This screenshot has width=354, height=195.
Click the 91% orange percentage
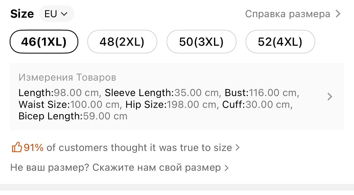pyautogui.click(x=34, y=148)
